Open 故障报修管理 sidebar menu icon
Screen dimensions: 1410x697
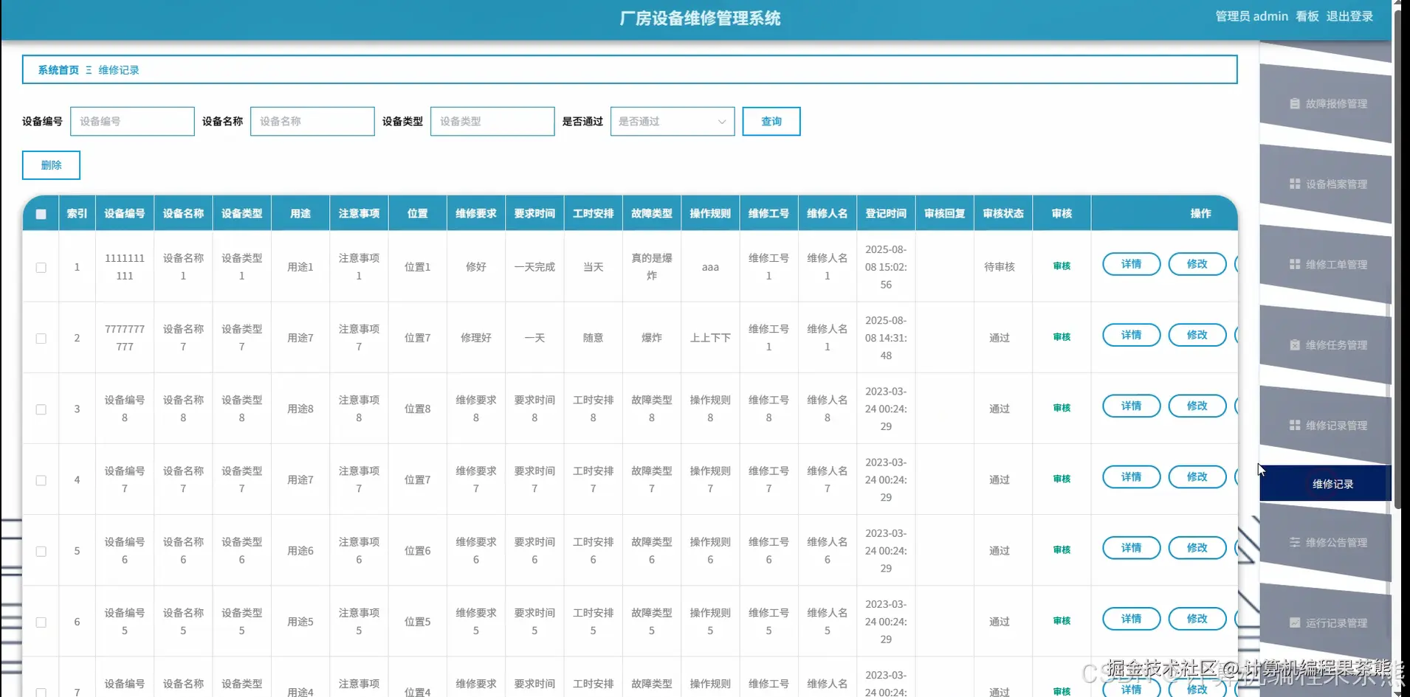pyautogui.click(x=1294, y=104)
